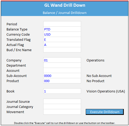Click the empty Movement cell
The height and width of the screenshot is (126, 129).
tap(62, 112)
